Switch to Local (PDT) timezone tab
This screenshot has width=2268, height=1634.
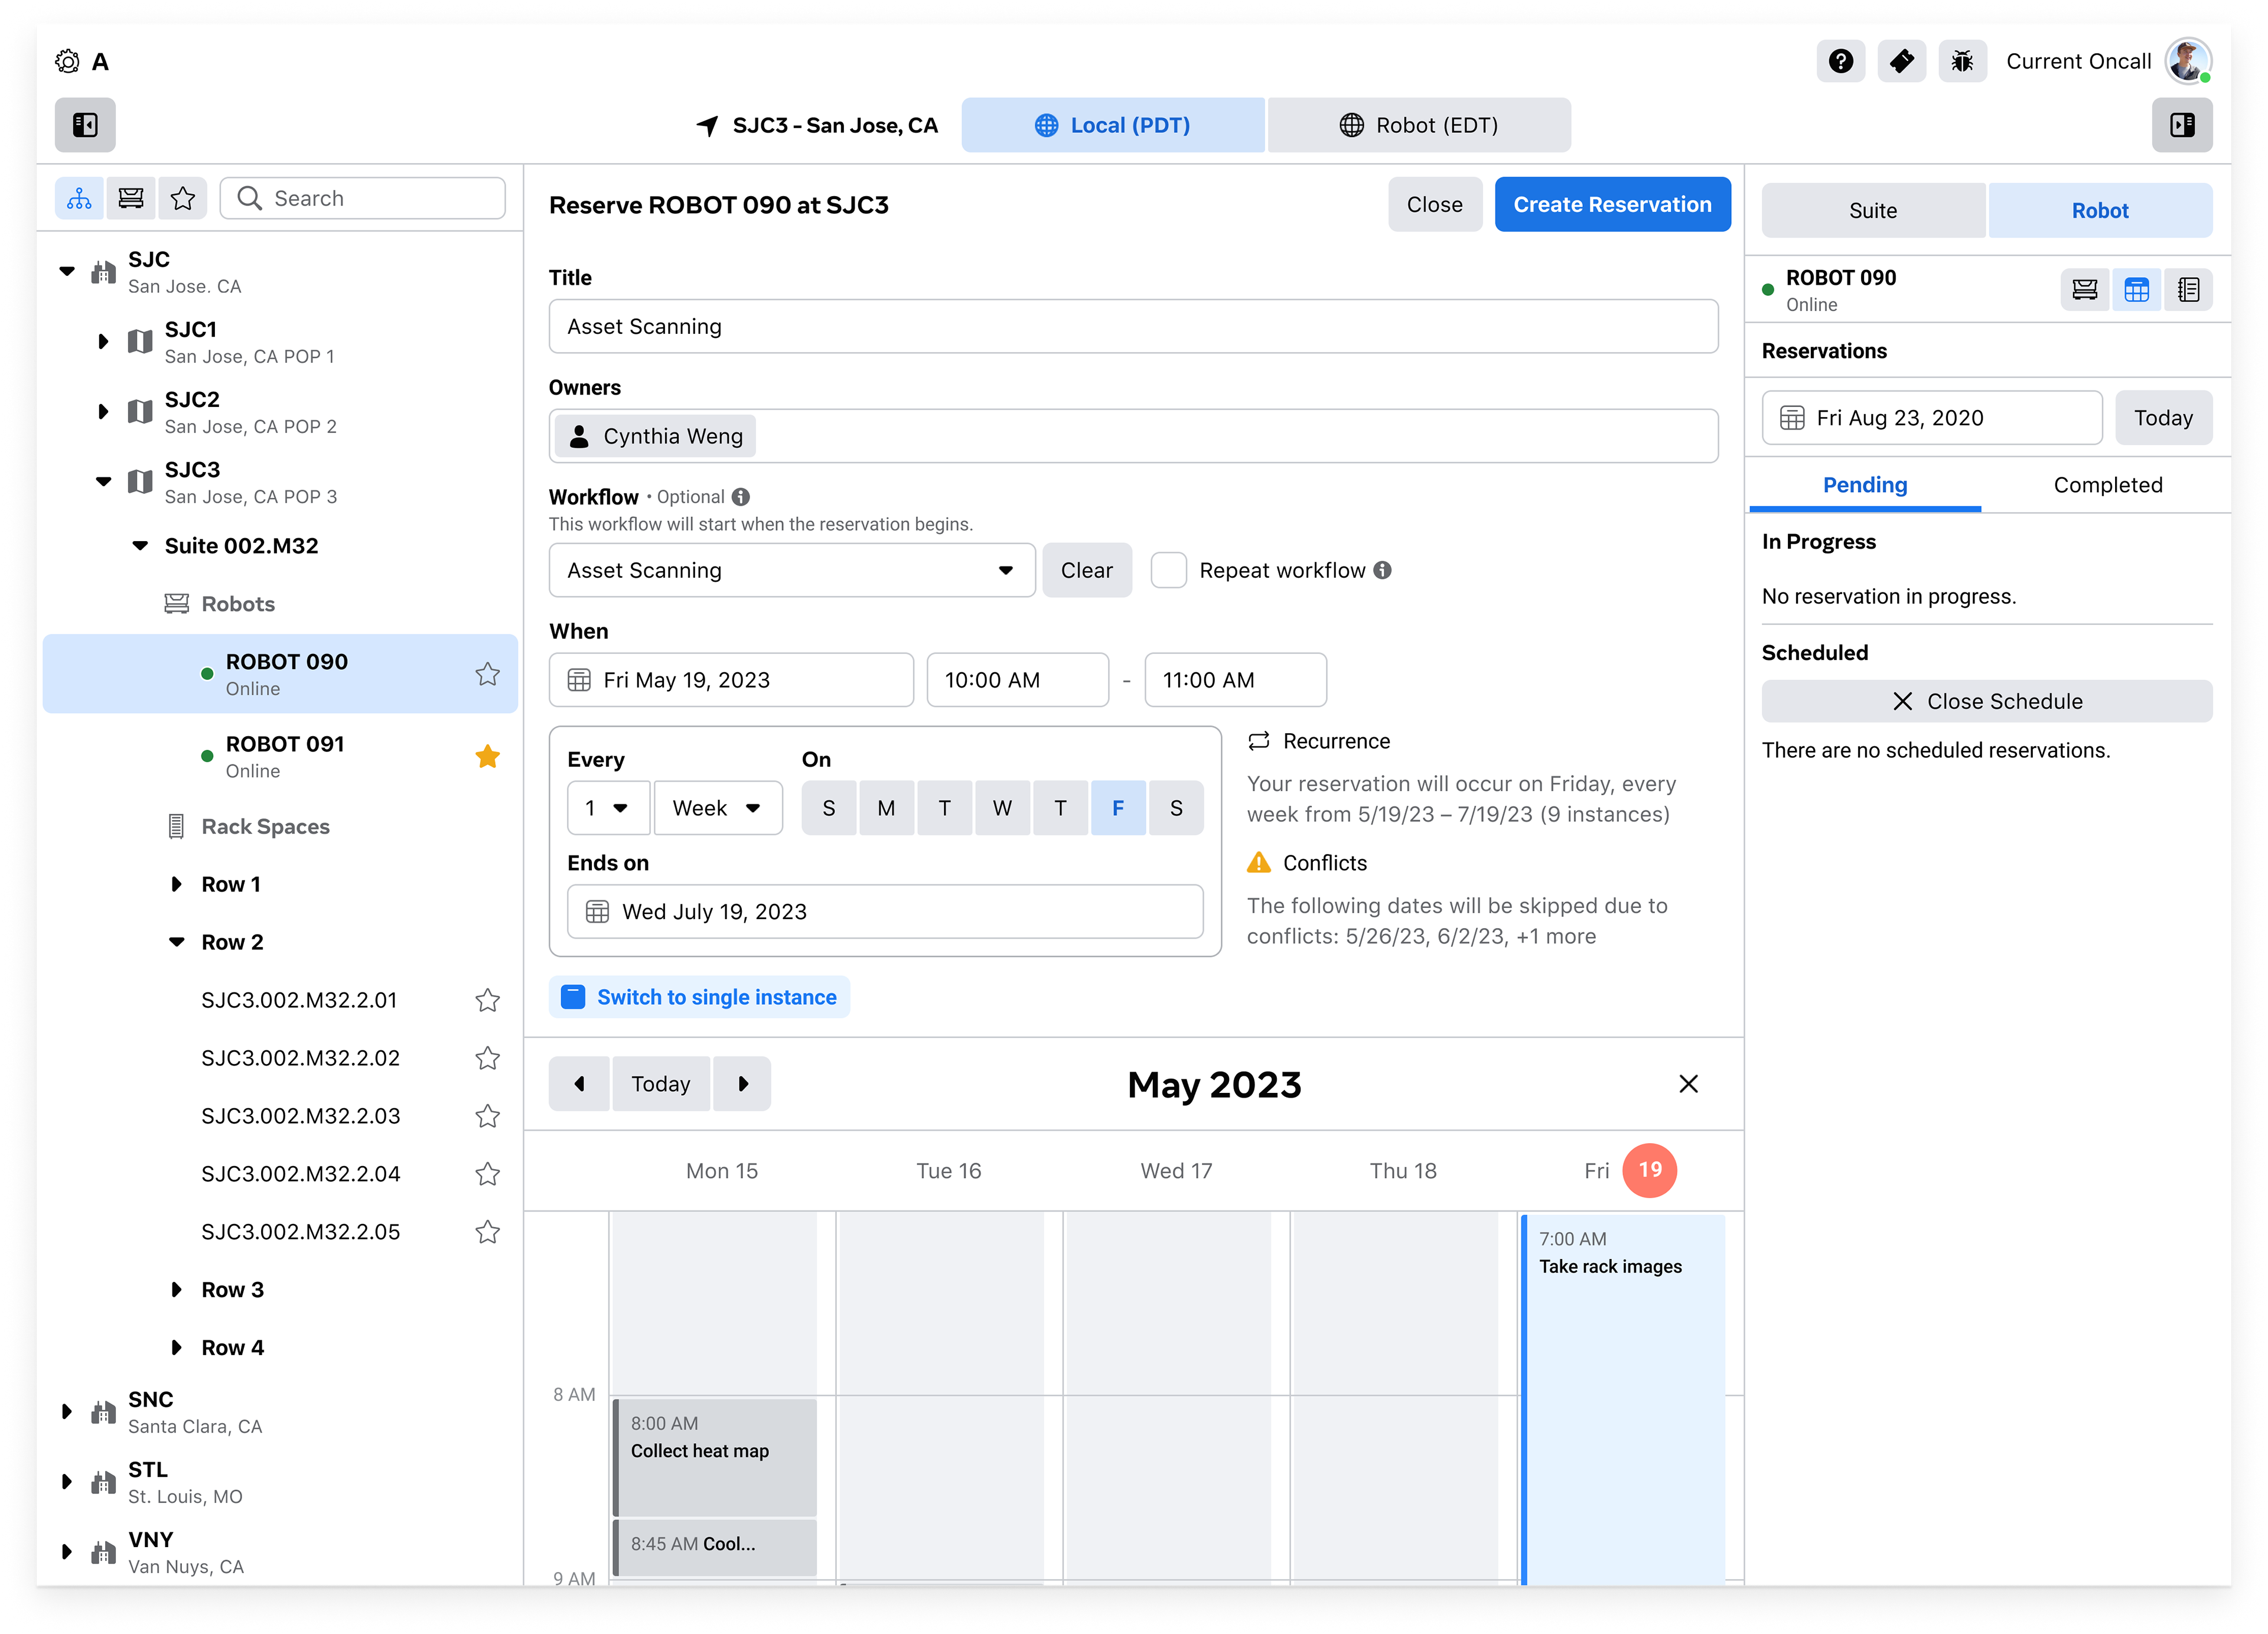[x=1113, y=125]
